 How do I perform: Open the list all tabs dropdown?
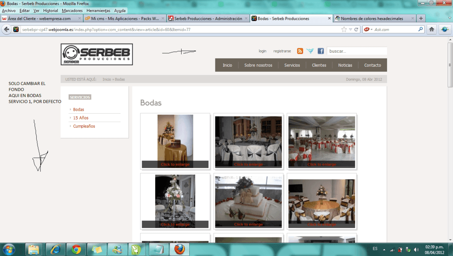click(450, 18)
